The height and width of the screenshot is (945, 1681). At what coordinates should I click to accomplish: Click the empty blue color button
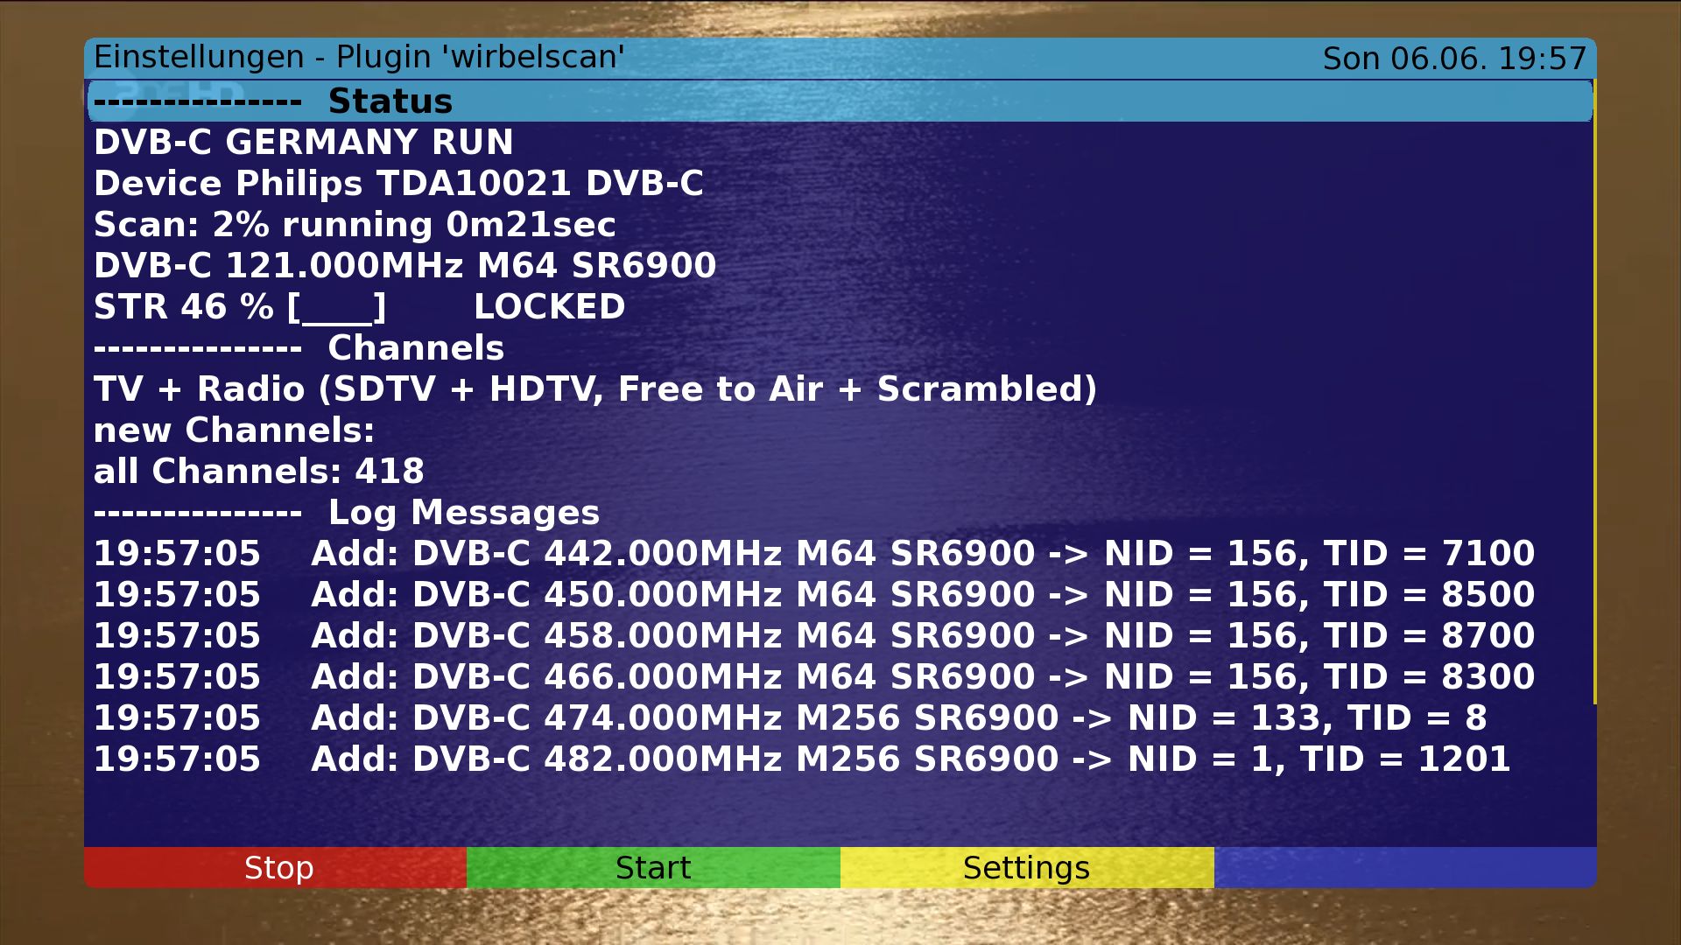click(x=1404, y=867)
